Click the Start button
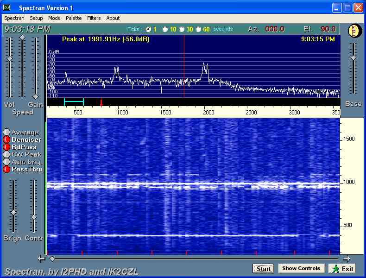This screenshot has width=366, height=278. click(x=263, y=269)
